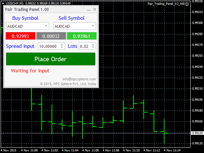
Task: Click the Pair_Trading_Panel_V2_WE expert label
Action: (166, 4)
